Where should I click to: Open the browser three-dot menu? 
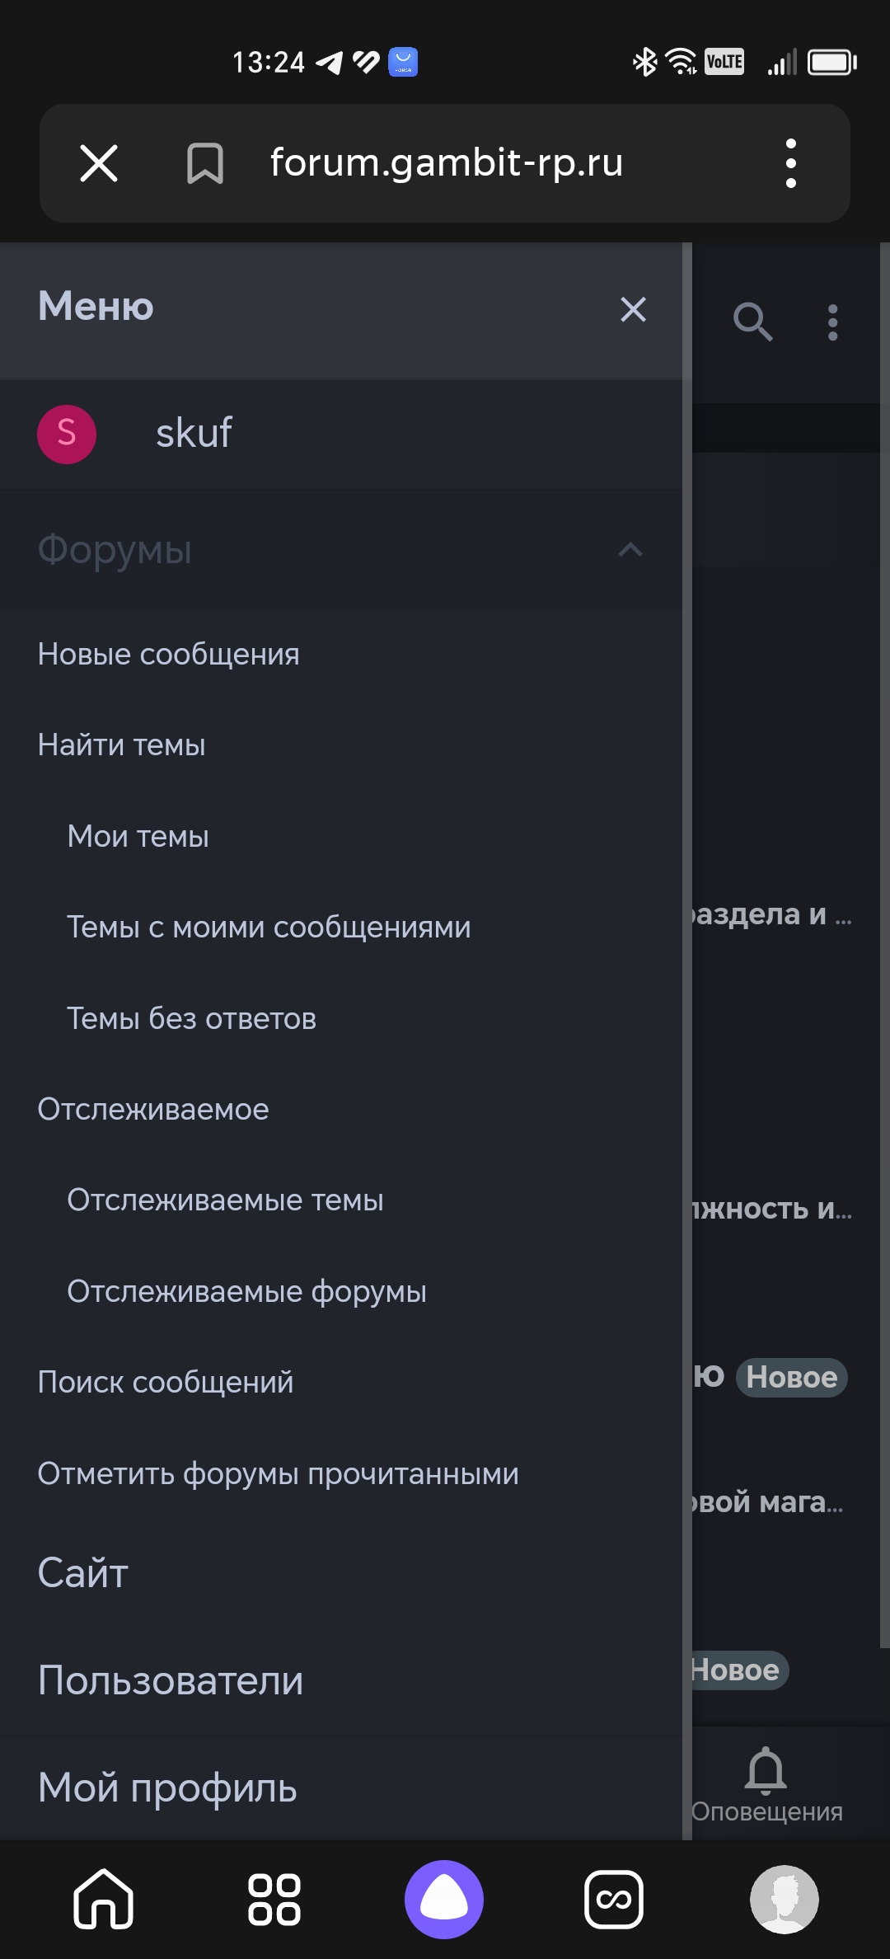coord(791,162)
